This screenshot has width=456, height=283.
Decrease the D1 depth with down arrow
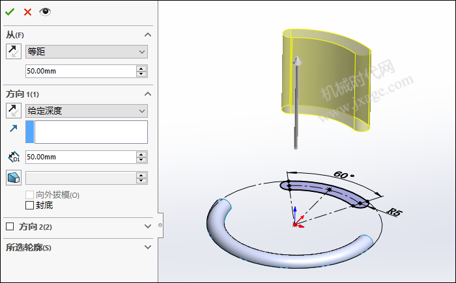pyautogui.click(x=141, y=160)
